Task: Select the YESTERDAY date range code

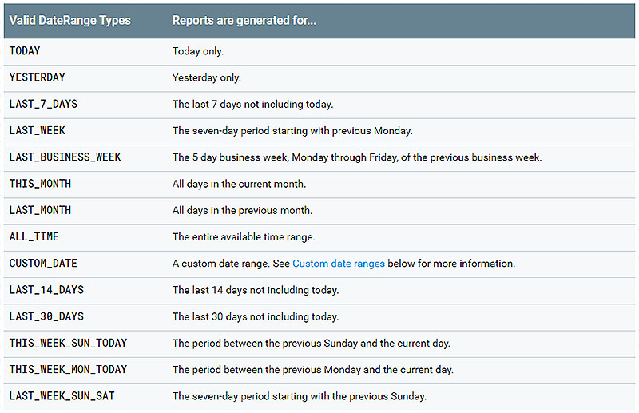Action: pos(38,77)
